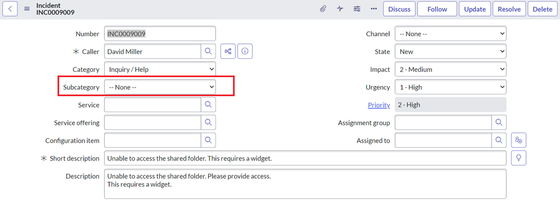Click the Assignment group input field
Image resolution: width=560 pixels, height=206 pixels.
443,123
